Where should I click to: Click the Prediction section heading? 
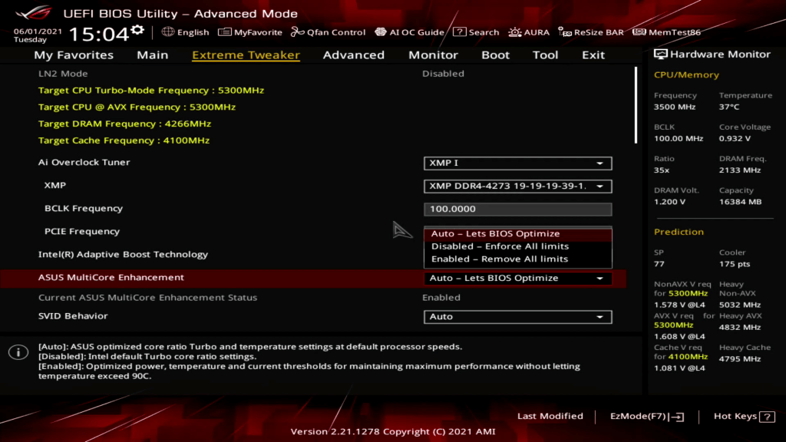click(x=679, y=232)
